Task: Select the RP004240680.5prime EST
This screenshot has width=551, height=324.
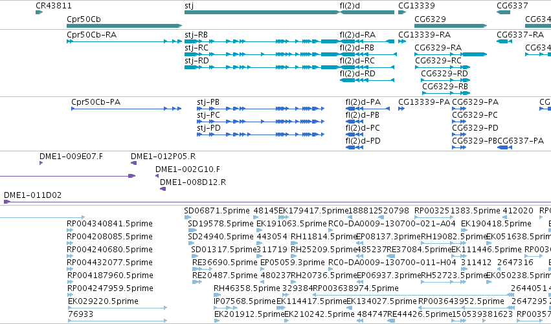Action: click(69, 256)
